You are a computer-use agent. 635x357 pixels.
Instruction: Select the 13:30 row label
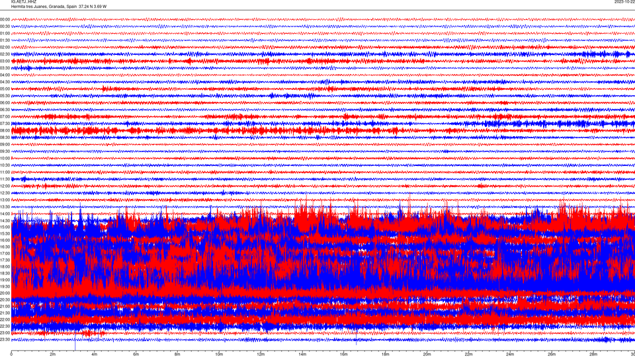(x=5, y=207)
